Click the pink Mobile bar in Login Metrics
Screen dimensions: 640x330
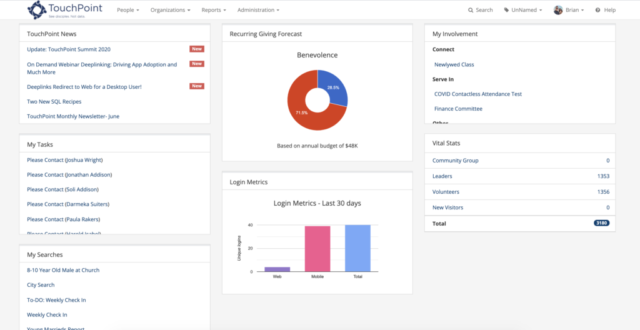coord(317,249)
